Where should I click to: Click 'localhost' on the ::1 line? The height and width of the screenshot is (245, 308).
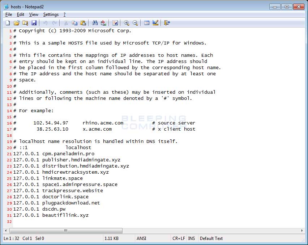[78, 148]
